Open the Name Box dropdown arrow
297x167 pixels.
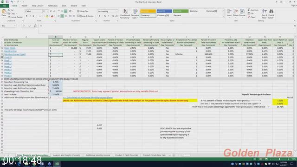(x=14, y=26)
